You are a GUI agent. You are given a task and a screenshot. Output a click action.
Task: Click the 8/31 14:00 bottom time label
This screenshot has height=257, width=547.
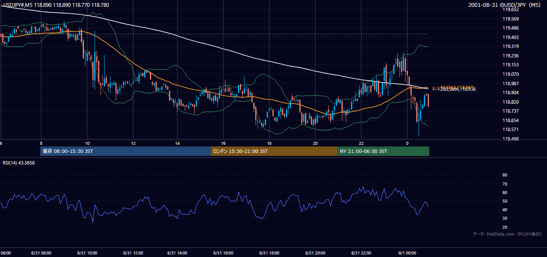(178, 253)
